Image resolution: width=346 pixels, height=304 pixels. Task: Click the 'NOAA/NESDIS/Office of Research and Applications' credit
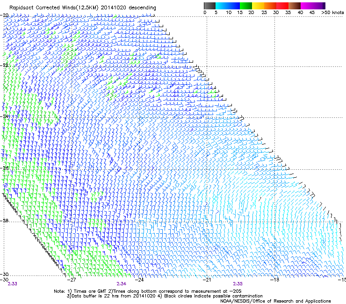tap(275, 301)
